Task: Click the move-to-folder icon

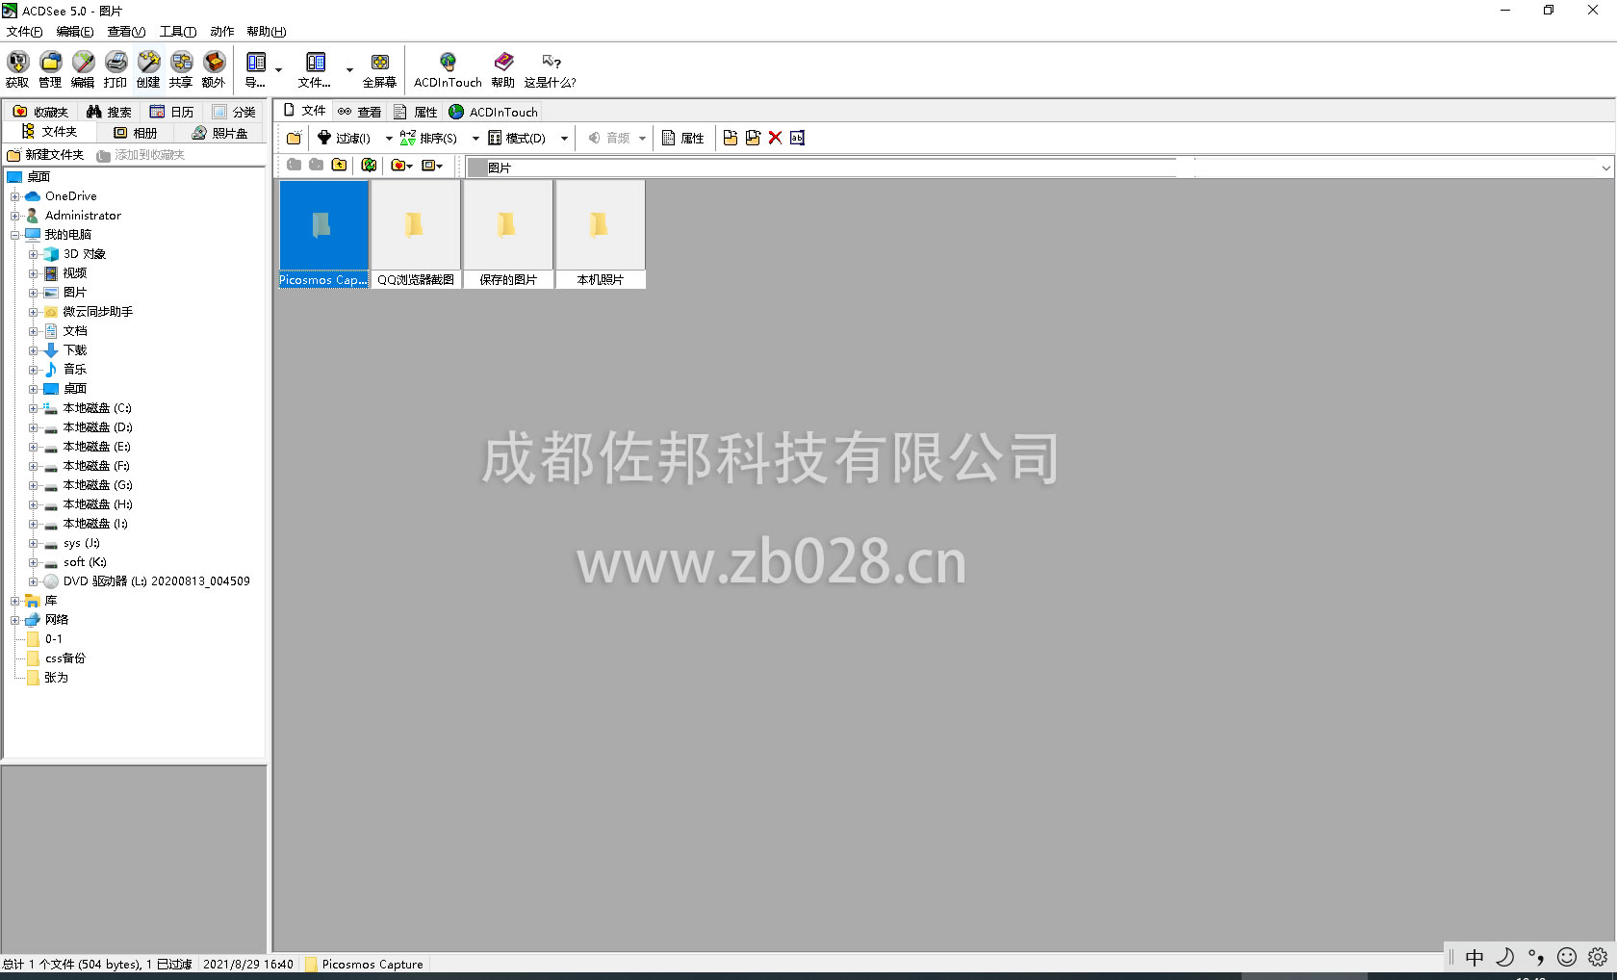Action: tap(753, 138)
